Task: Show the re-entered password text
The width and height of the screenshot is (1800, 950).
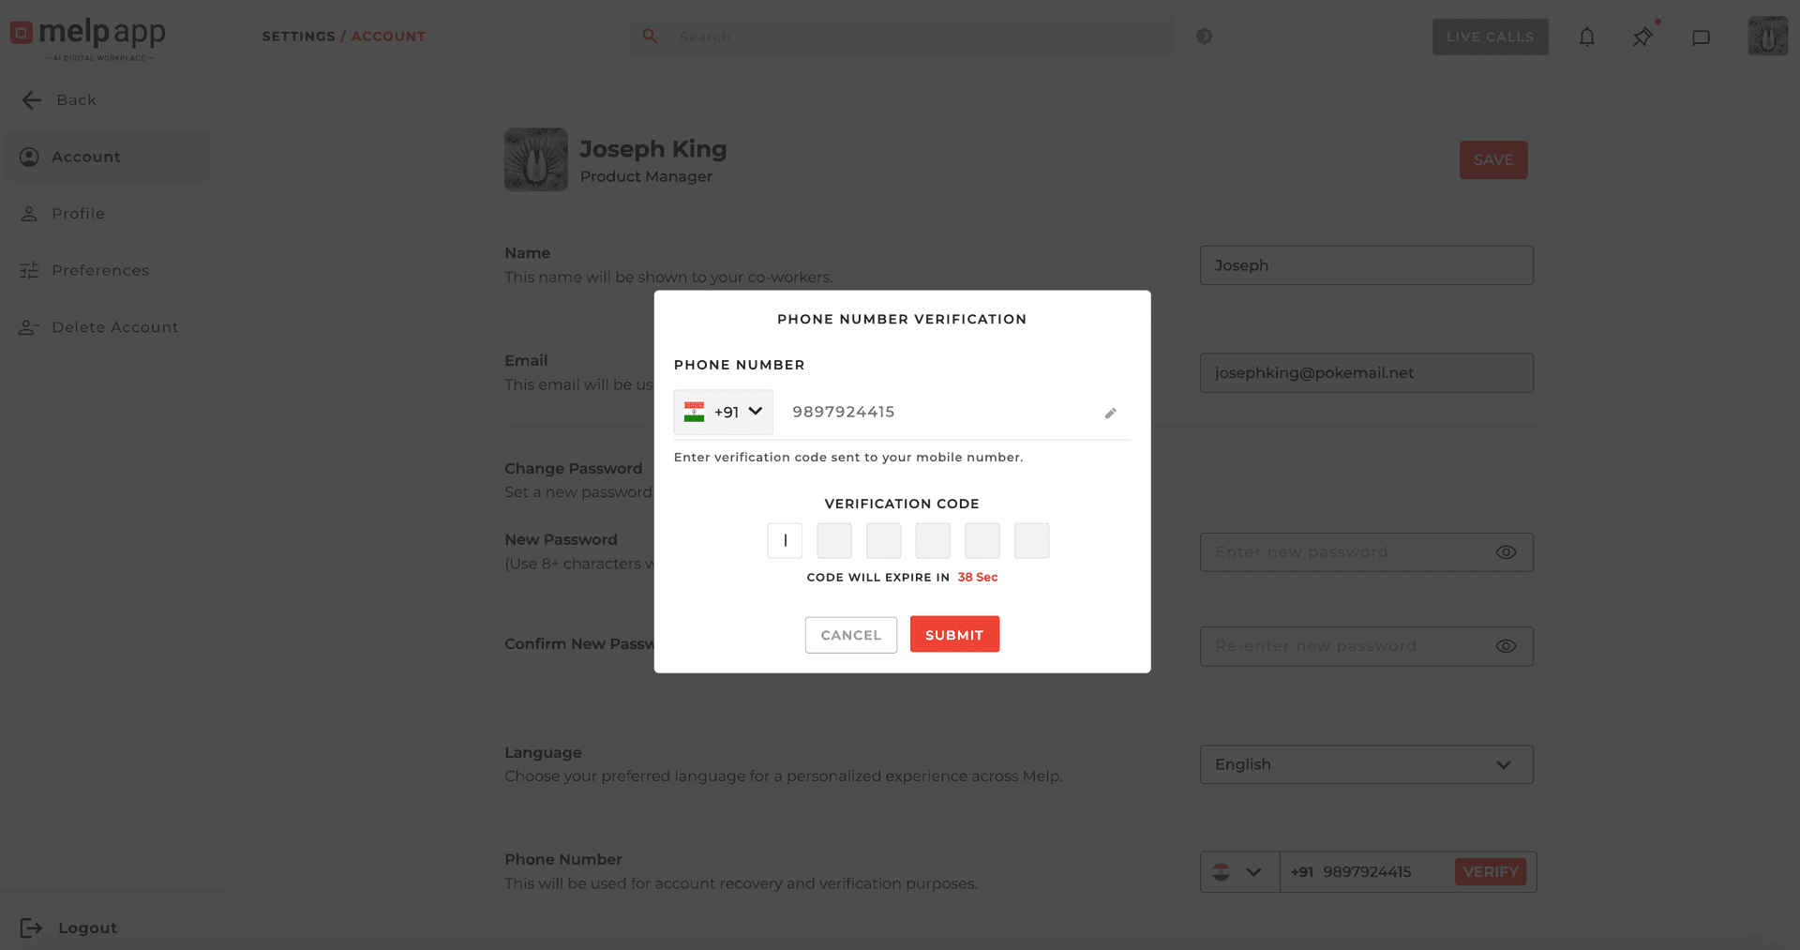Action: [x=1506, y=646]
